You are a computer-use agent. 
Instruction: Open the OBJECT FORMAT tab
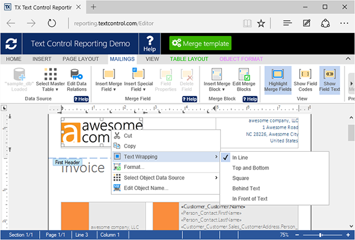(241, 59)
